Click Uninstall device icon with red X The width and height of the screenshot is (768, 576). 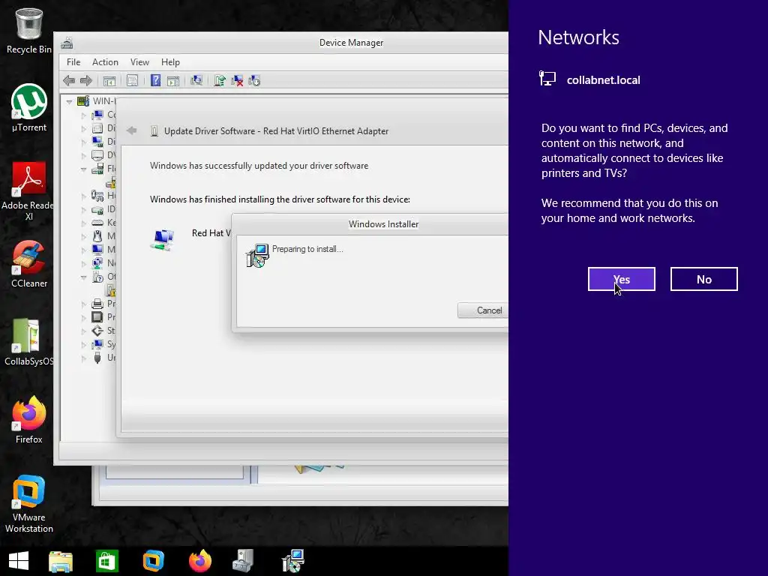pos(237,80)
